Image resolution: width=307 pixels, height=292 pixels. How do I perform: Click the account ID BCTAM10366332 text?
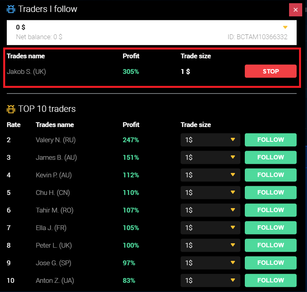tap(257, 37)
